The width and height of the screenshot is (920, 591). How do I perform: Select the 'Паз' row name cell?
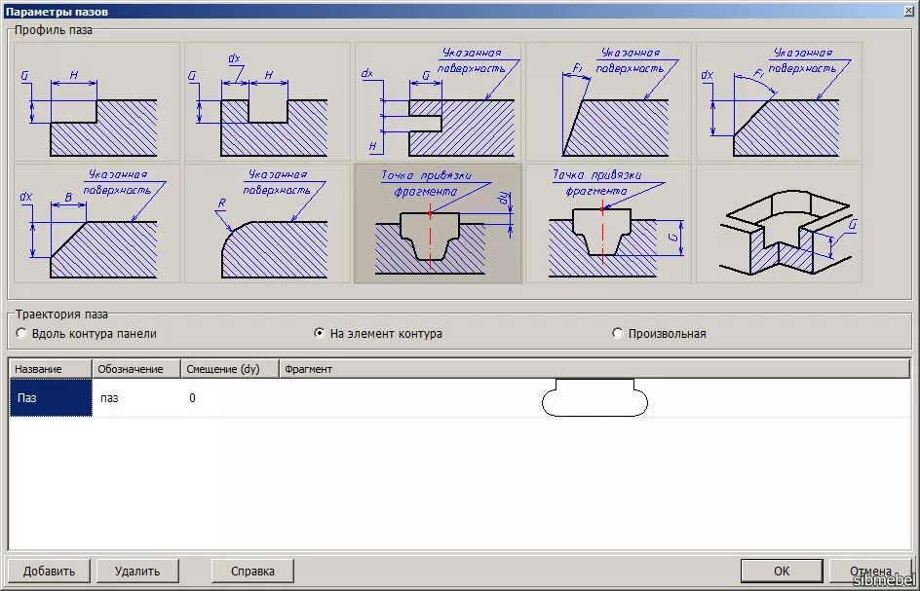(51, 397)
